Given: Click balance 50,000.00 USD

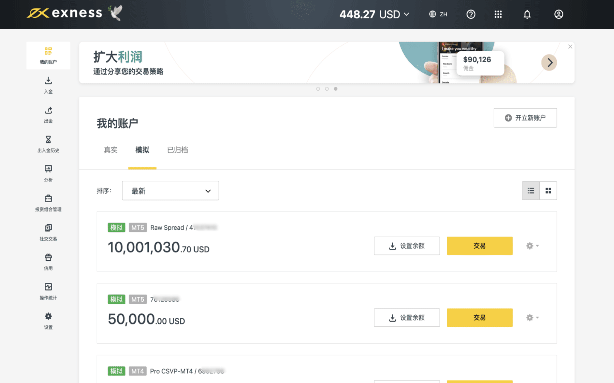Looking at the screenshot, I should click(x=146, y=319).
